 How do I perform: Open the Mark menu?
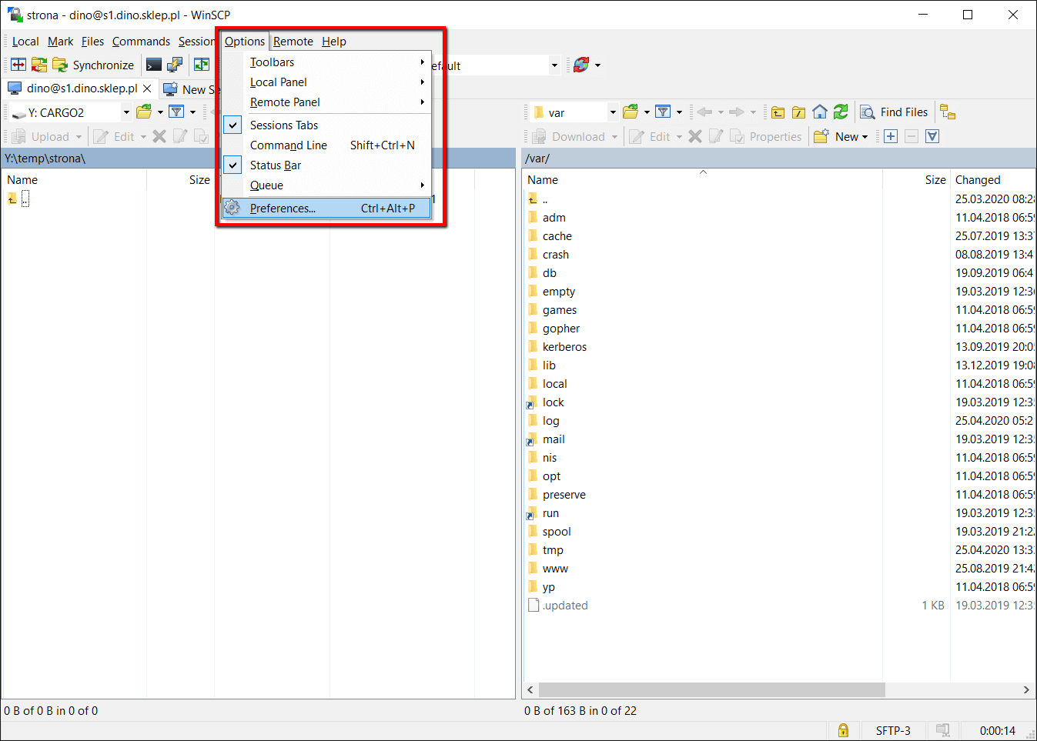click(61, 42)
